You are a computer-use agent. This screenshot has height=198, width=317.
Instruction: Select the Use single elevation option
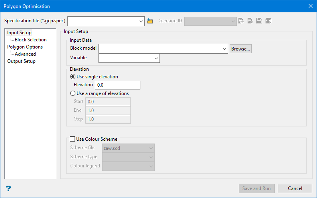pos(73,77)
